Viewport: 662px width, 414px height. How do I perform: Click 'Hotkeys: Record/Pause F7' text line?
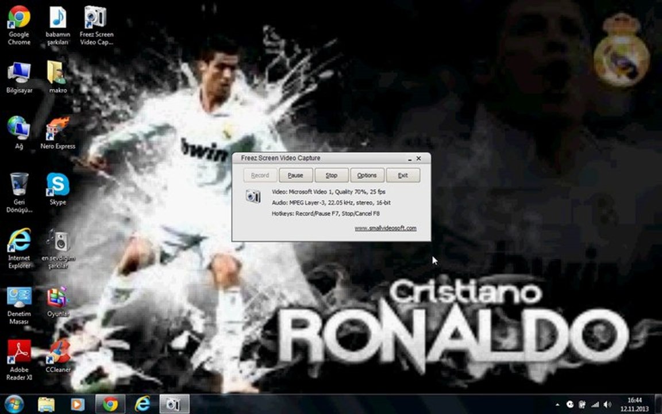click(x=325, y=214)
